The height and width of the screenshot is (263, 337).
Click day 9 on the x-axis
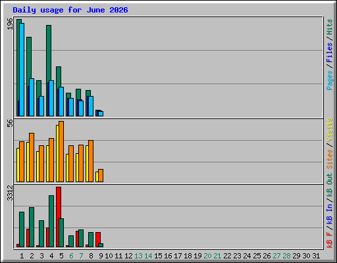[101, 256]
